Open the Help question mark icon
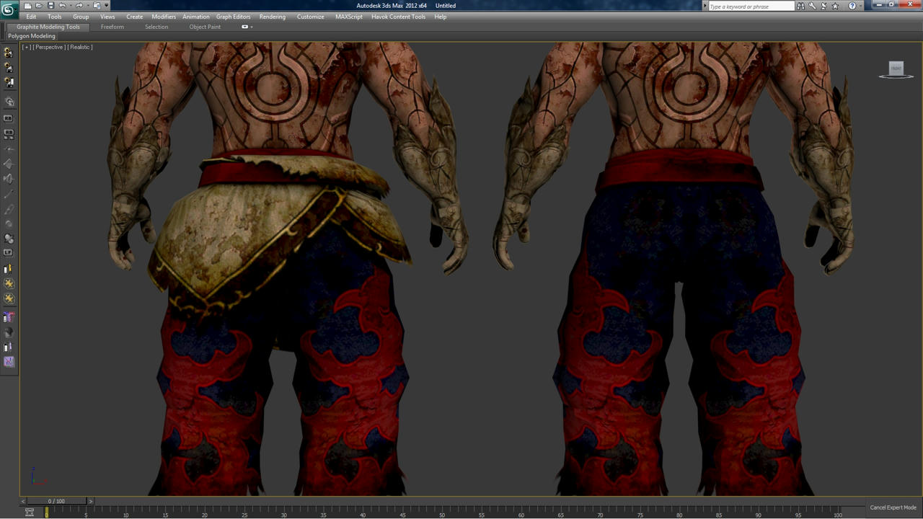The width and height of the screenshot is (923, 519). (x=852, y=6)
